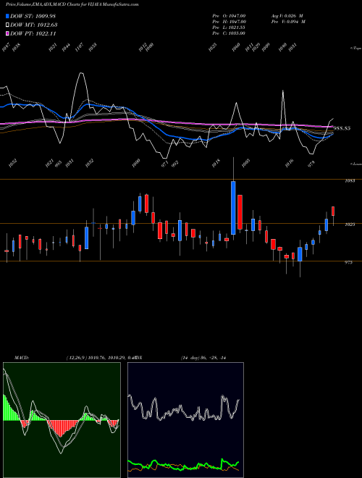The image size is (362, 478).
Task: Select the 'DOW PT: 1022.11' legend text
Action: click(33, 33)
